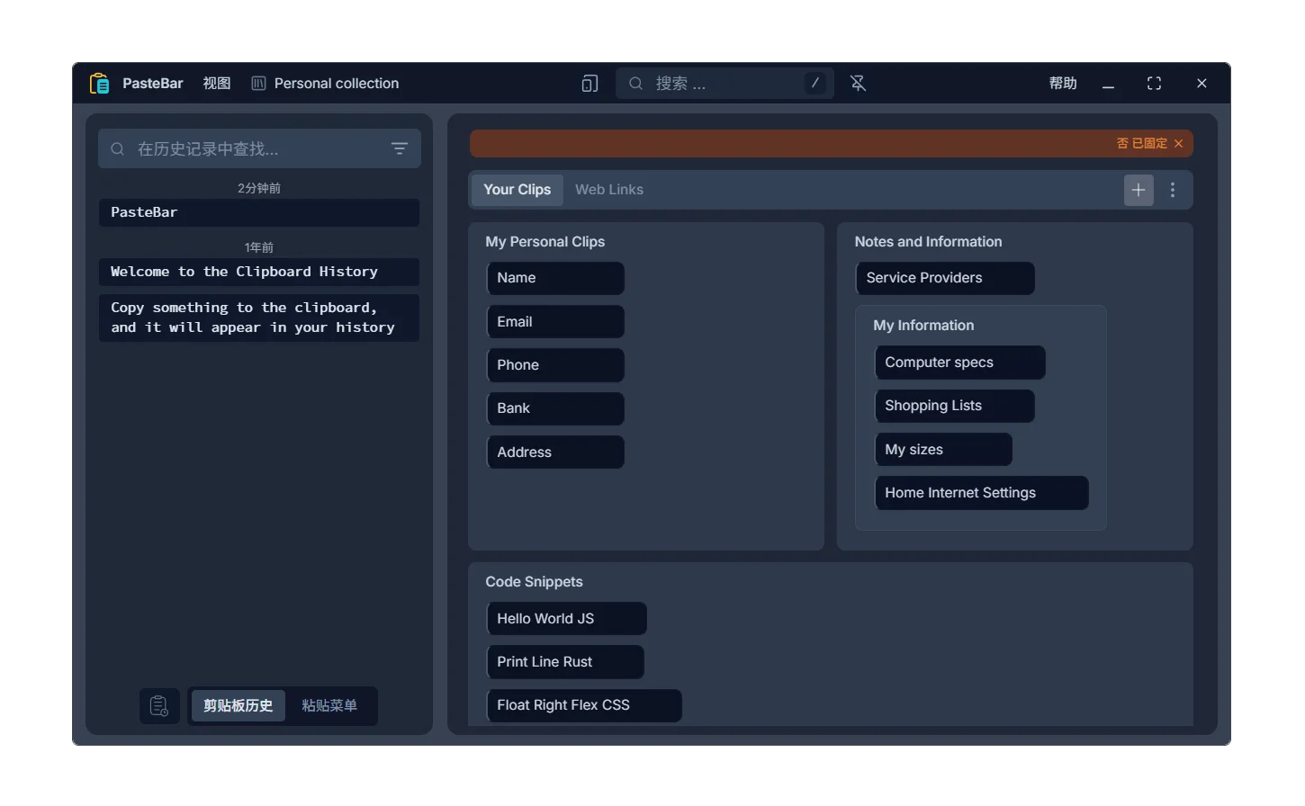This screenshot has height=806, width=1305.
Task: Click the Bank clip
Action: coord(555,408)
